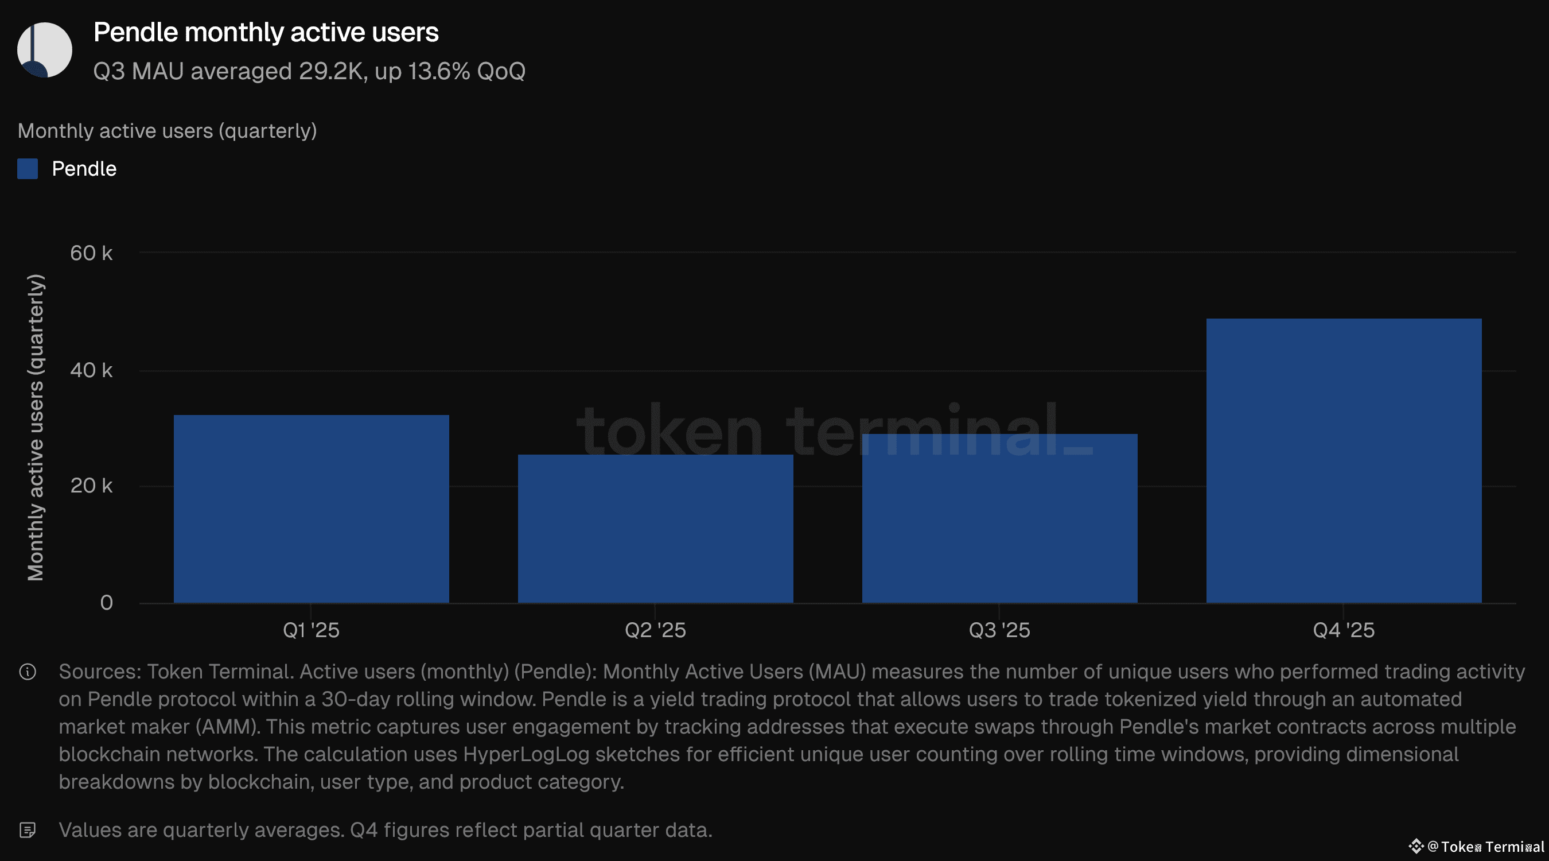Click the diamond logo icon before @Token Terminal
Image resolution: width=1549 pixels, height=861 pixels.
tap(1416, 847)
